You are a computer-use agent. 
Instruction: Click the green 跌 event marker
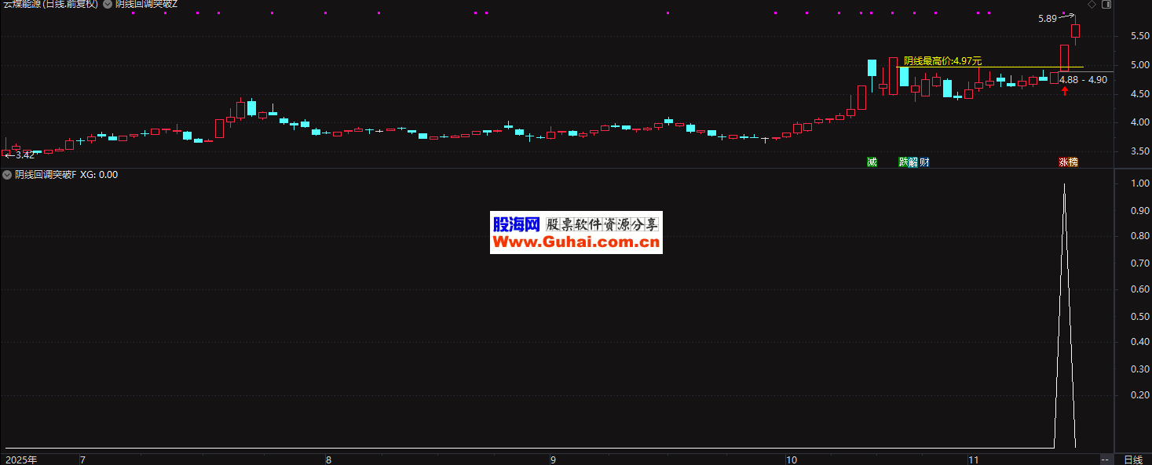click(x=903, y=162)
